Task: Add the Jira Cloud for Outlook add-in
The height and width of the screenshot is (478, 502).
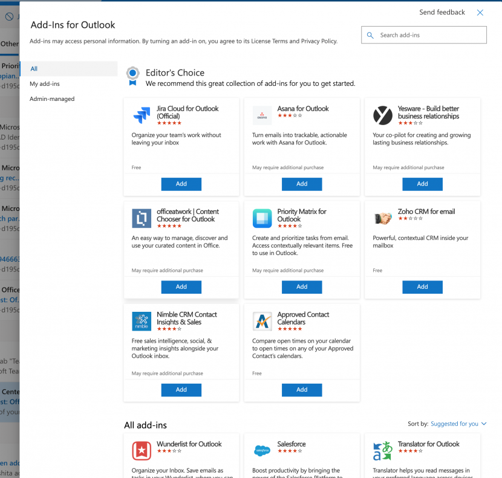Action: click(x=181, y=184)
